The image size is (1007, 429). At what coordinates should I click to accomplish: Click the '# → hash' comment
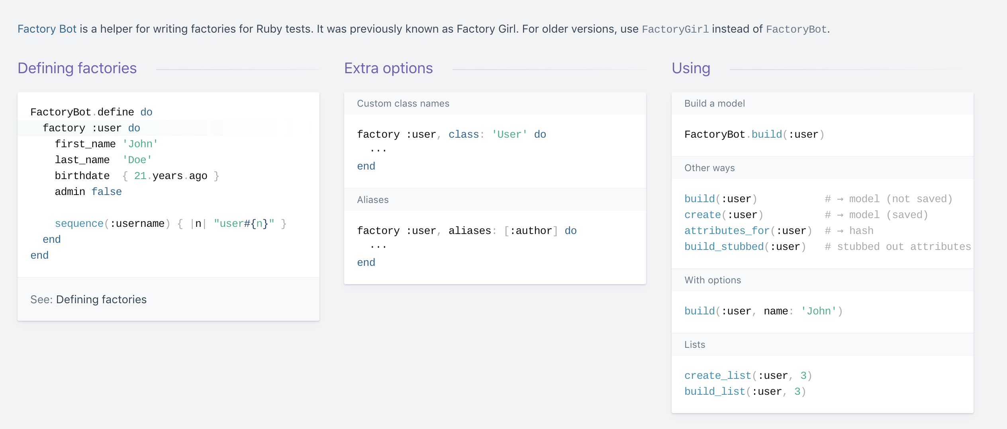(x=849, y=231)
